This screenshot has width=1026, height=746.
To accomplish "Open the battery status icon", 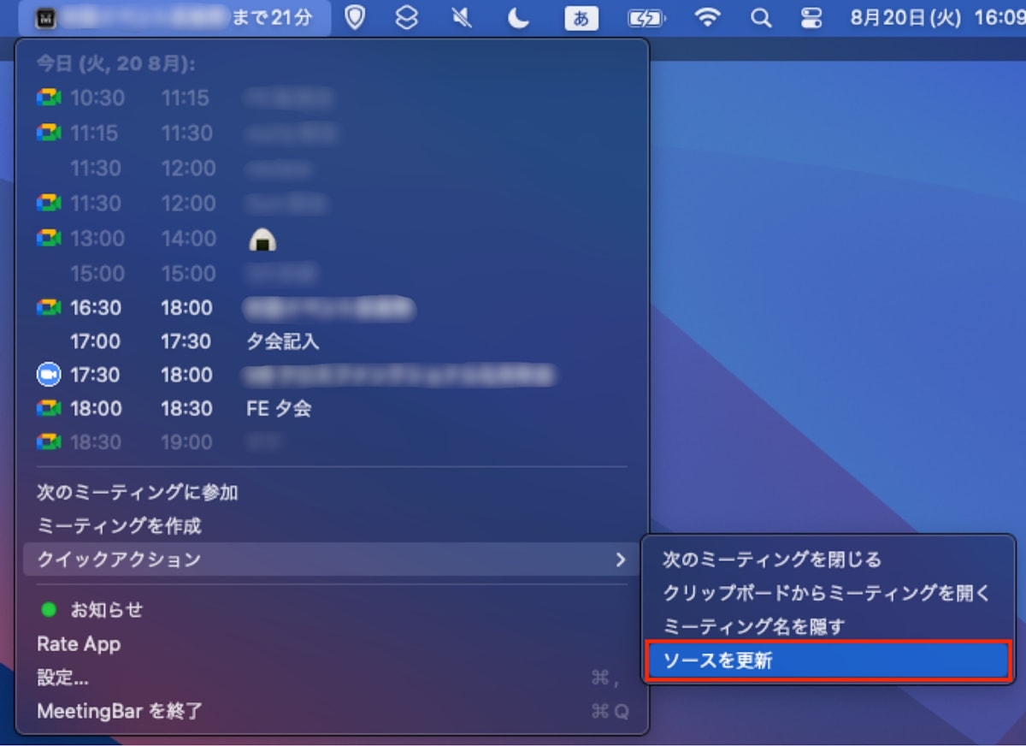I will pyautogui.click(x=646, y=18).
